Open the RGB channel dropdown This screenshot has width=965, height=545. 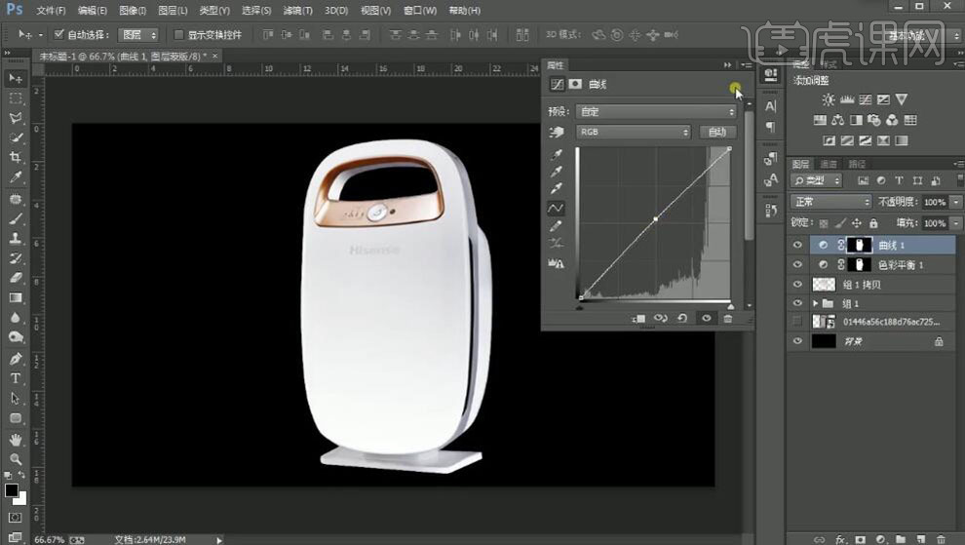(x=633, y=132)
